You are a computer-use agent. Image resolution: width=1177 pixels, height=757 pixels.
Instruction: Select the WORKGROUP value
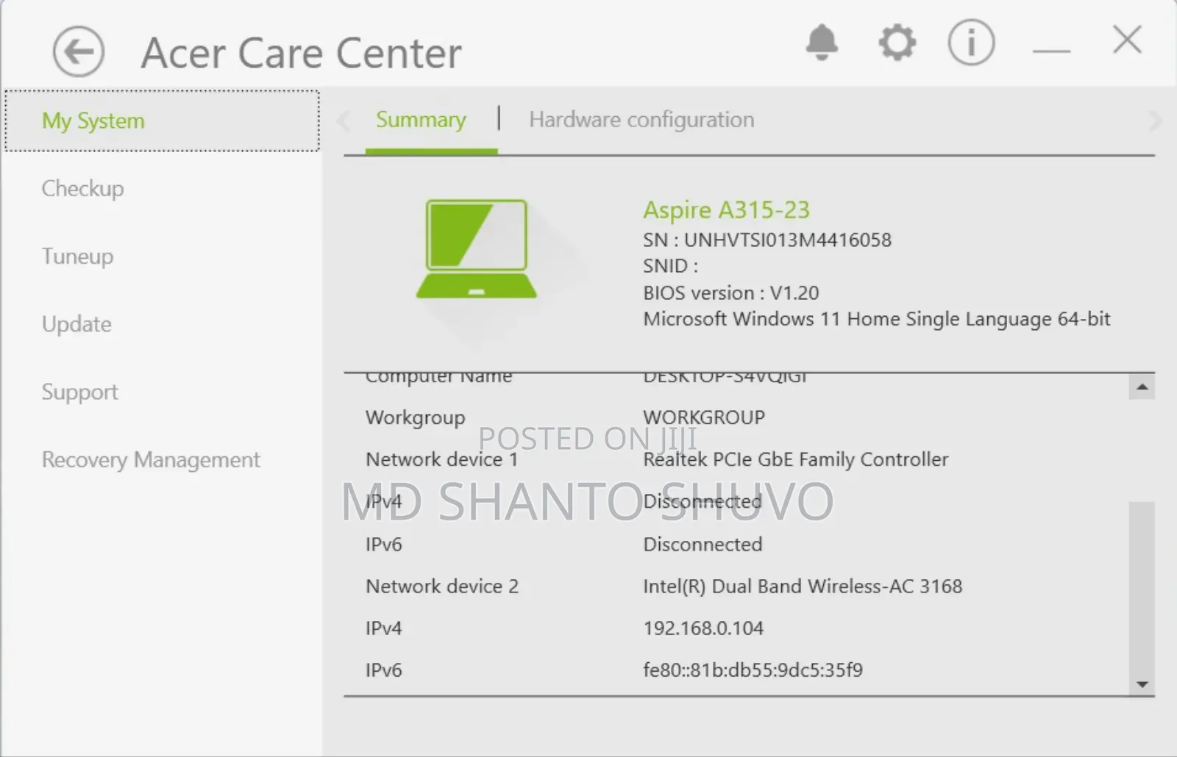coord(704,417)
